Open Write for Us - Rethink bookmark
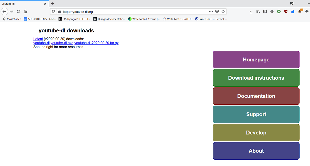This screenshot has height=166, width=310. click(x=211, y=19)
